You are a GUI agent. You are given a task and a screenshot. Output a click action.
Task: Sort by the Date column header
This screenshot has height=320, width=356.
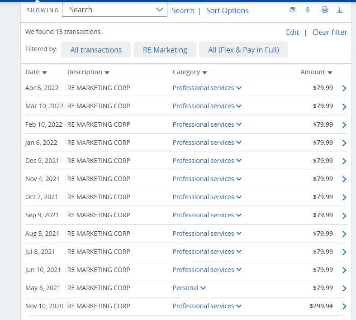(x=36, y=72)
